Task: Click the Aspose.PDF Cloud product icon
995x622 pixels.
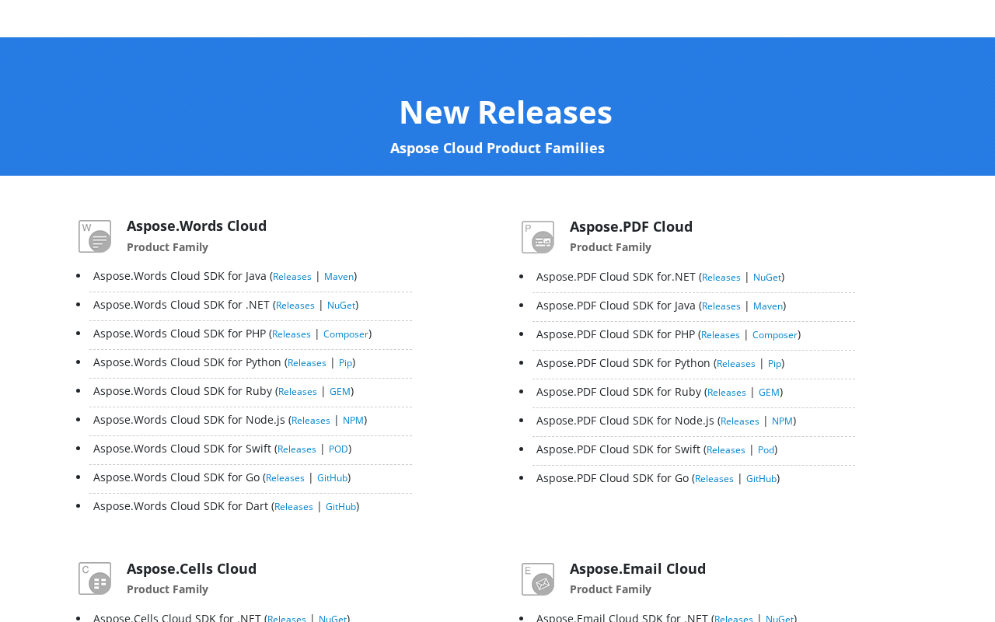Action: (538, 237)
